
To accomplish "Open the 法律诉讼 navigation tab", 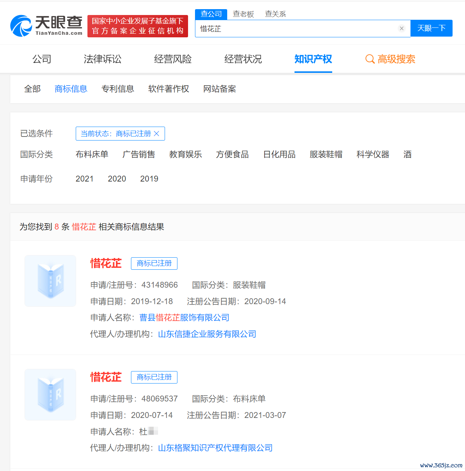I will 102,59.
